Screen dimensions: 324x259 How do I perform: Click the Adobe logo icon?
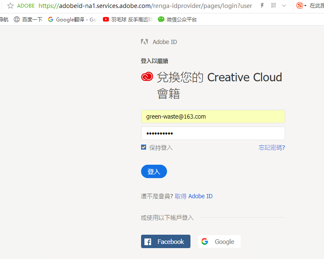pos(144,42)
